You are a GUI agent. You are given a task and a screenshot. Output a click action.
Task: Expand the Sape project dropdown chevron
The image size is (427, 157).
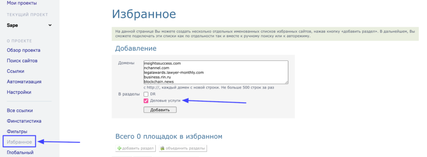(50, 25)
